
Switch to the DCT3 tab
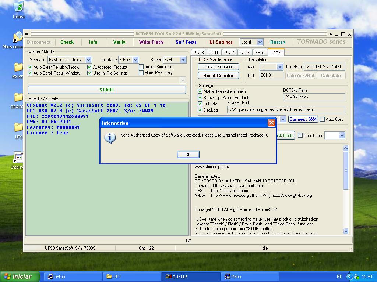click(198, 52)
